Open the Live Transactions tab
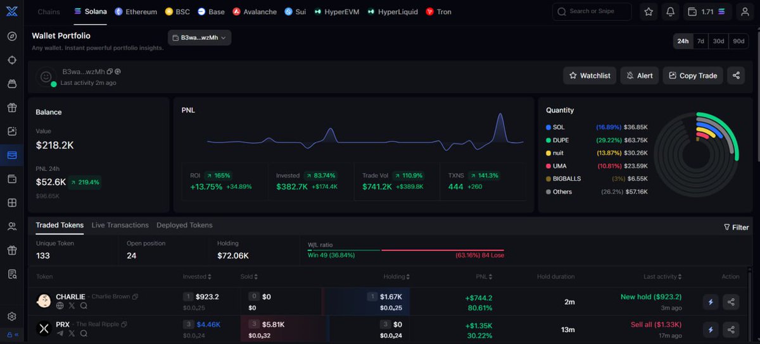 120,225
